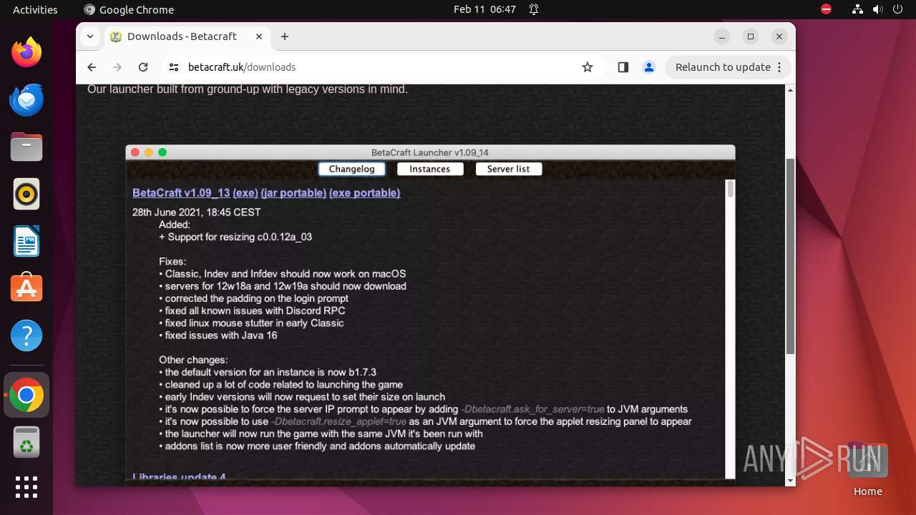
Task: Switch to the Changelog tab
Action: pos(352,169)
